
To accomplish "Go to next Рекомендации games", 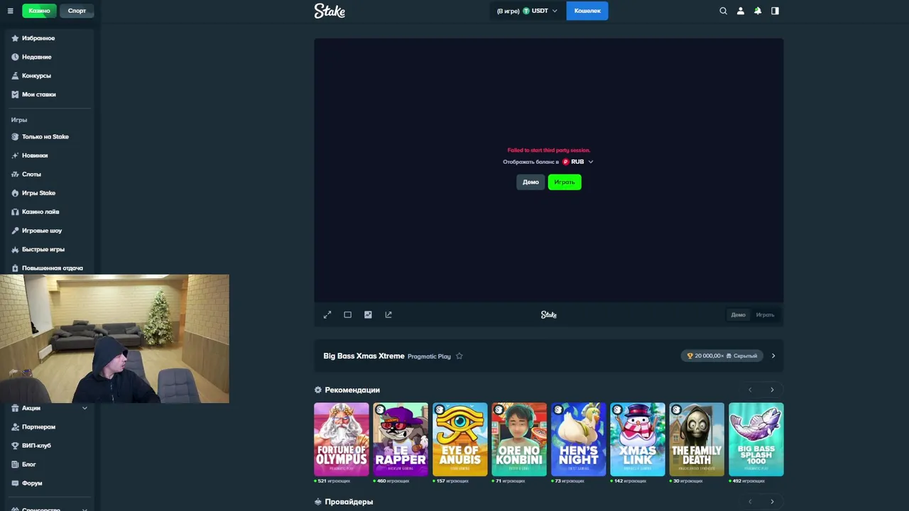I will [773, 390].
